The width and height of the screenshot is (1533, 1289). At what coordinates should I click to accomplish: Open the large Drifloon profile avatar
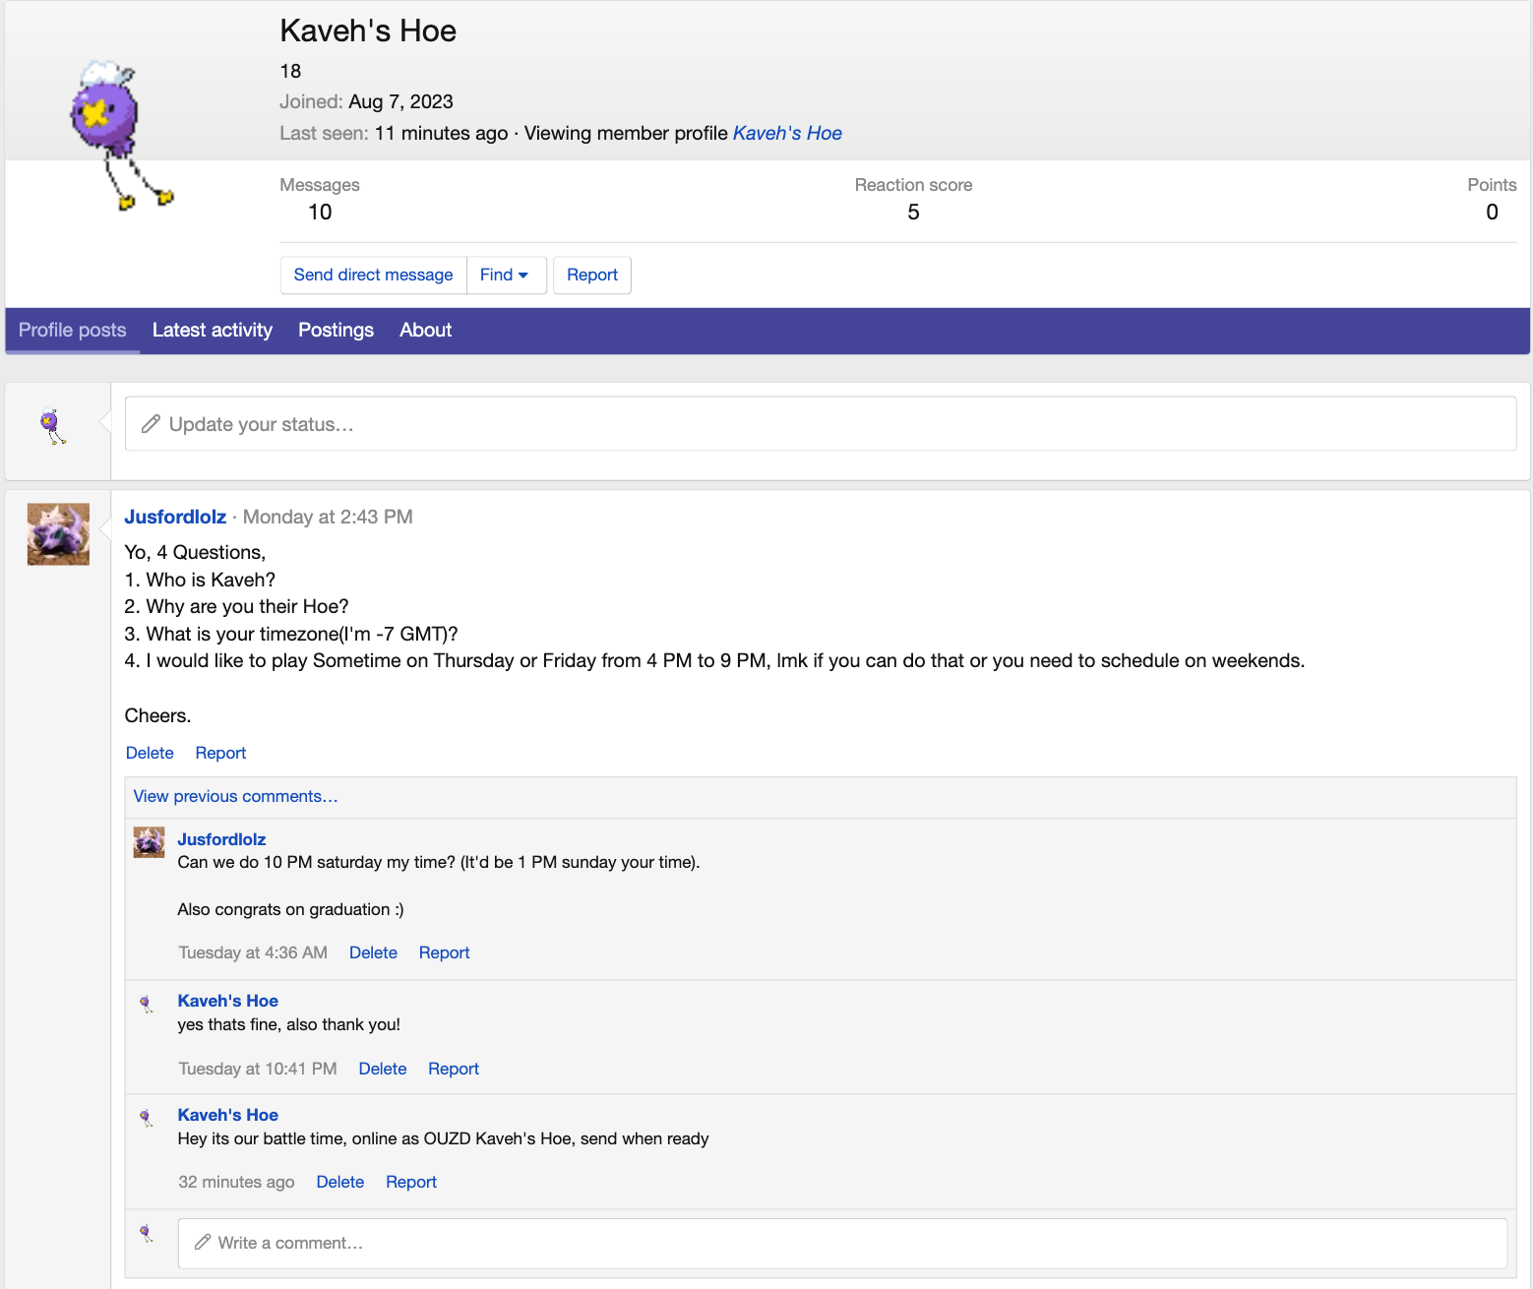[x=120, y=136]
